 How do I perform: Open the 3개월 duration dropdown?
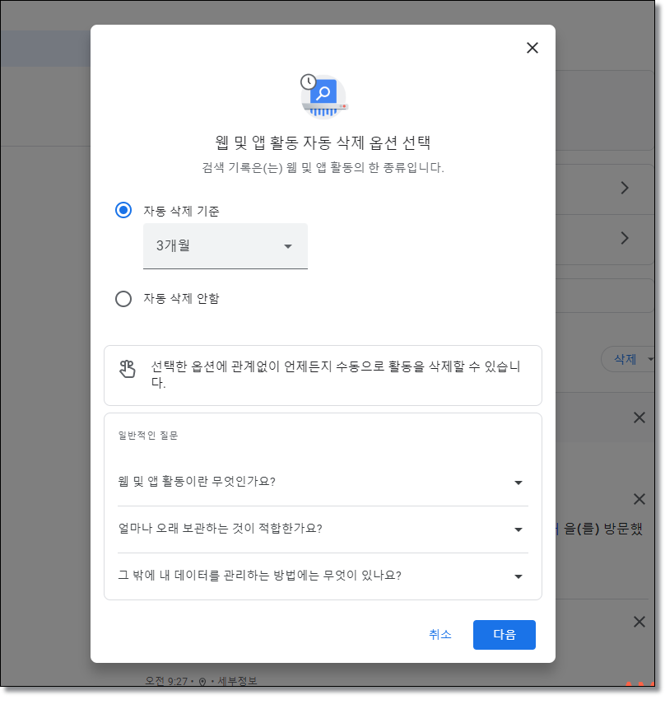pyautogui.click(x=226, y=246)
